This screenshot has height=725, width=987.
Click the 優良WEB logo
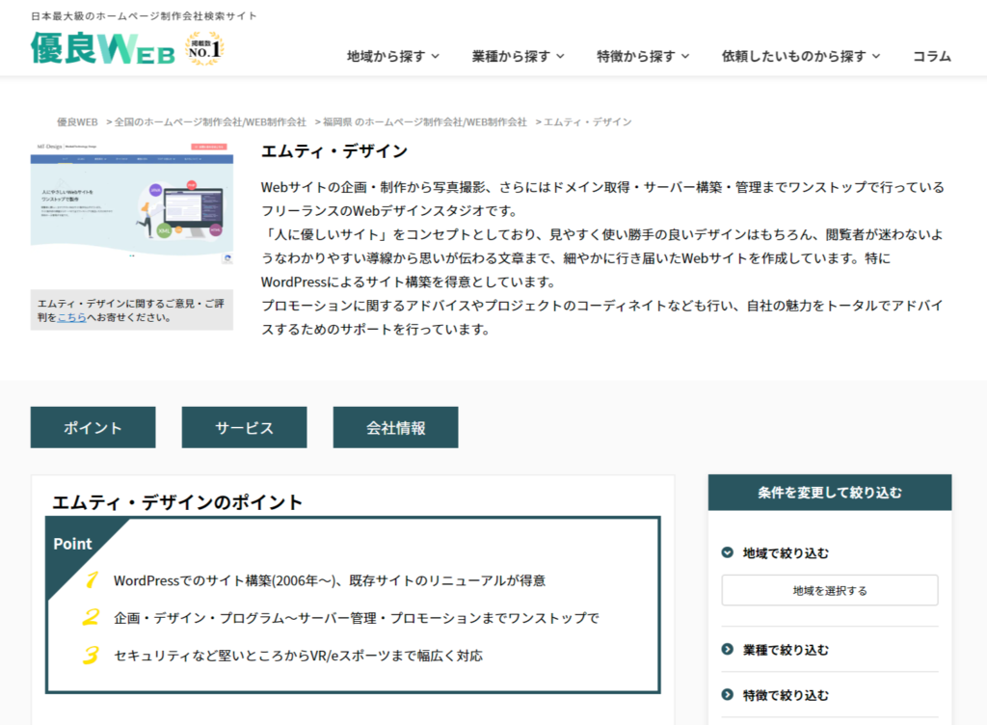point(103,48)
